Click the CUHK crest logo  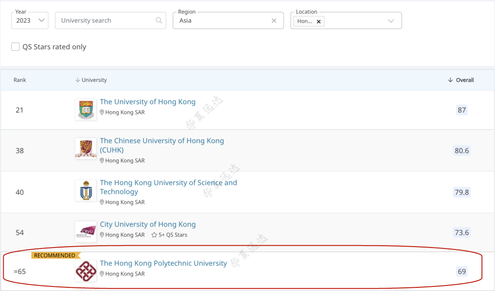pyautogui.click(x=86, y=149)
